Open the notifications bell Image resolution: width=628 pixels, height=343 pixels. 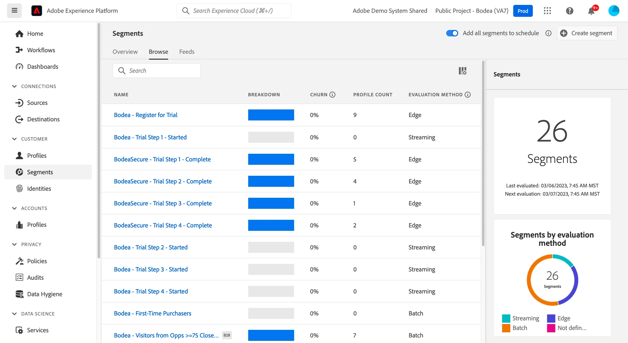pos(591,11)
